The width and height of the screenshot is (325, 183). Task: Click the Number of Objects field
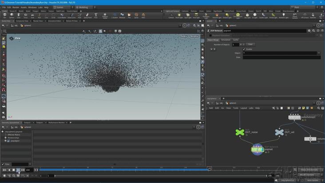click(x=236, y=44)
